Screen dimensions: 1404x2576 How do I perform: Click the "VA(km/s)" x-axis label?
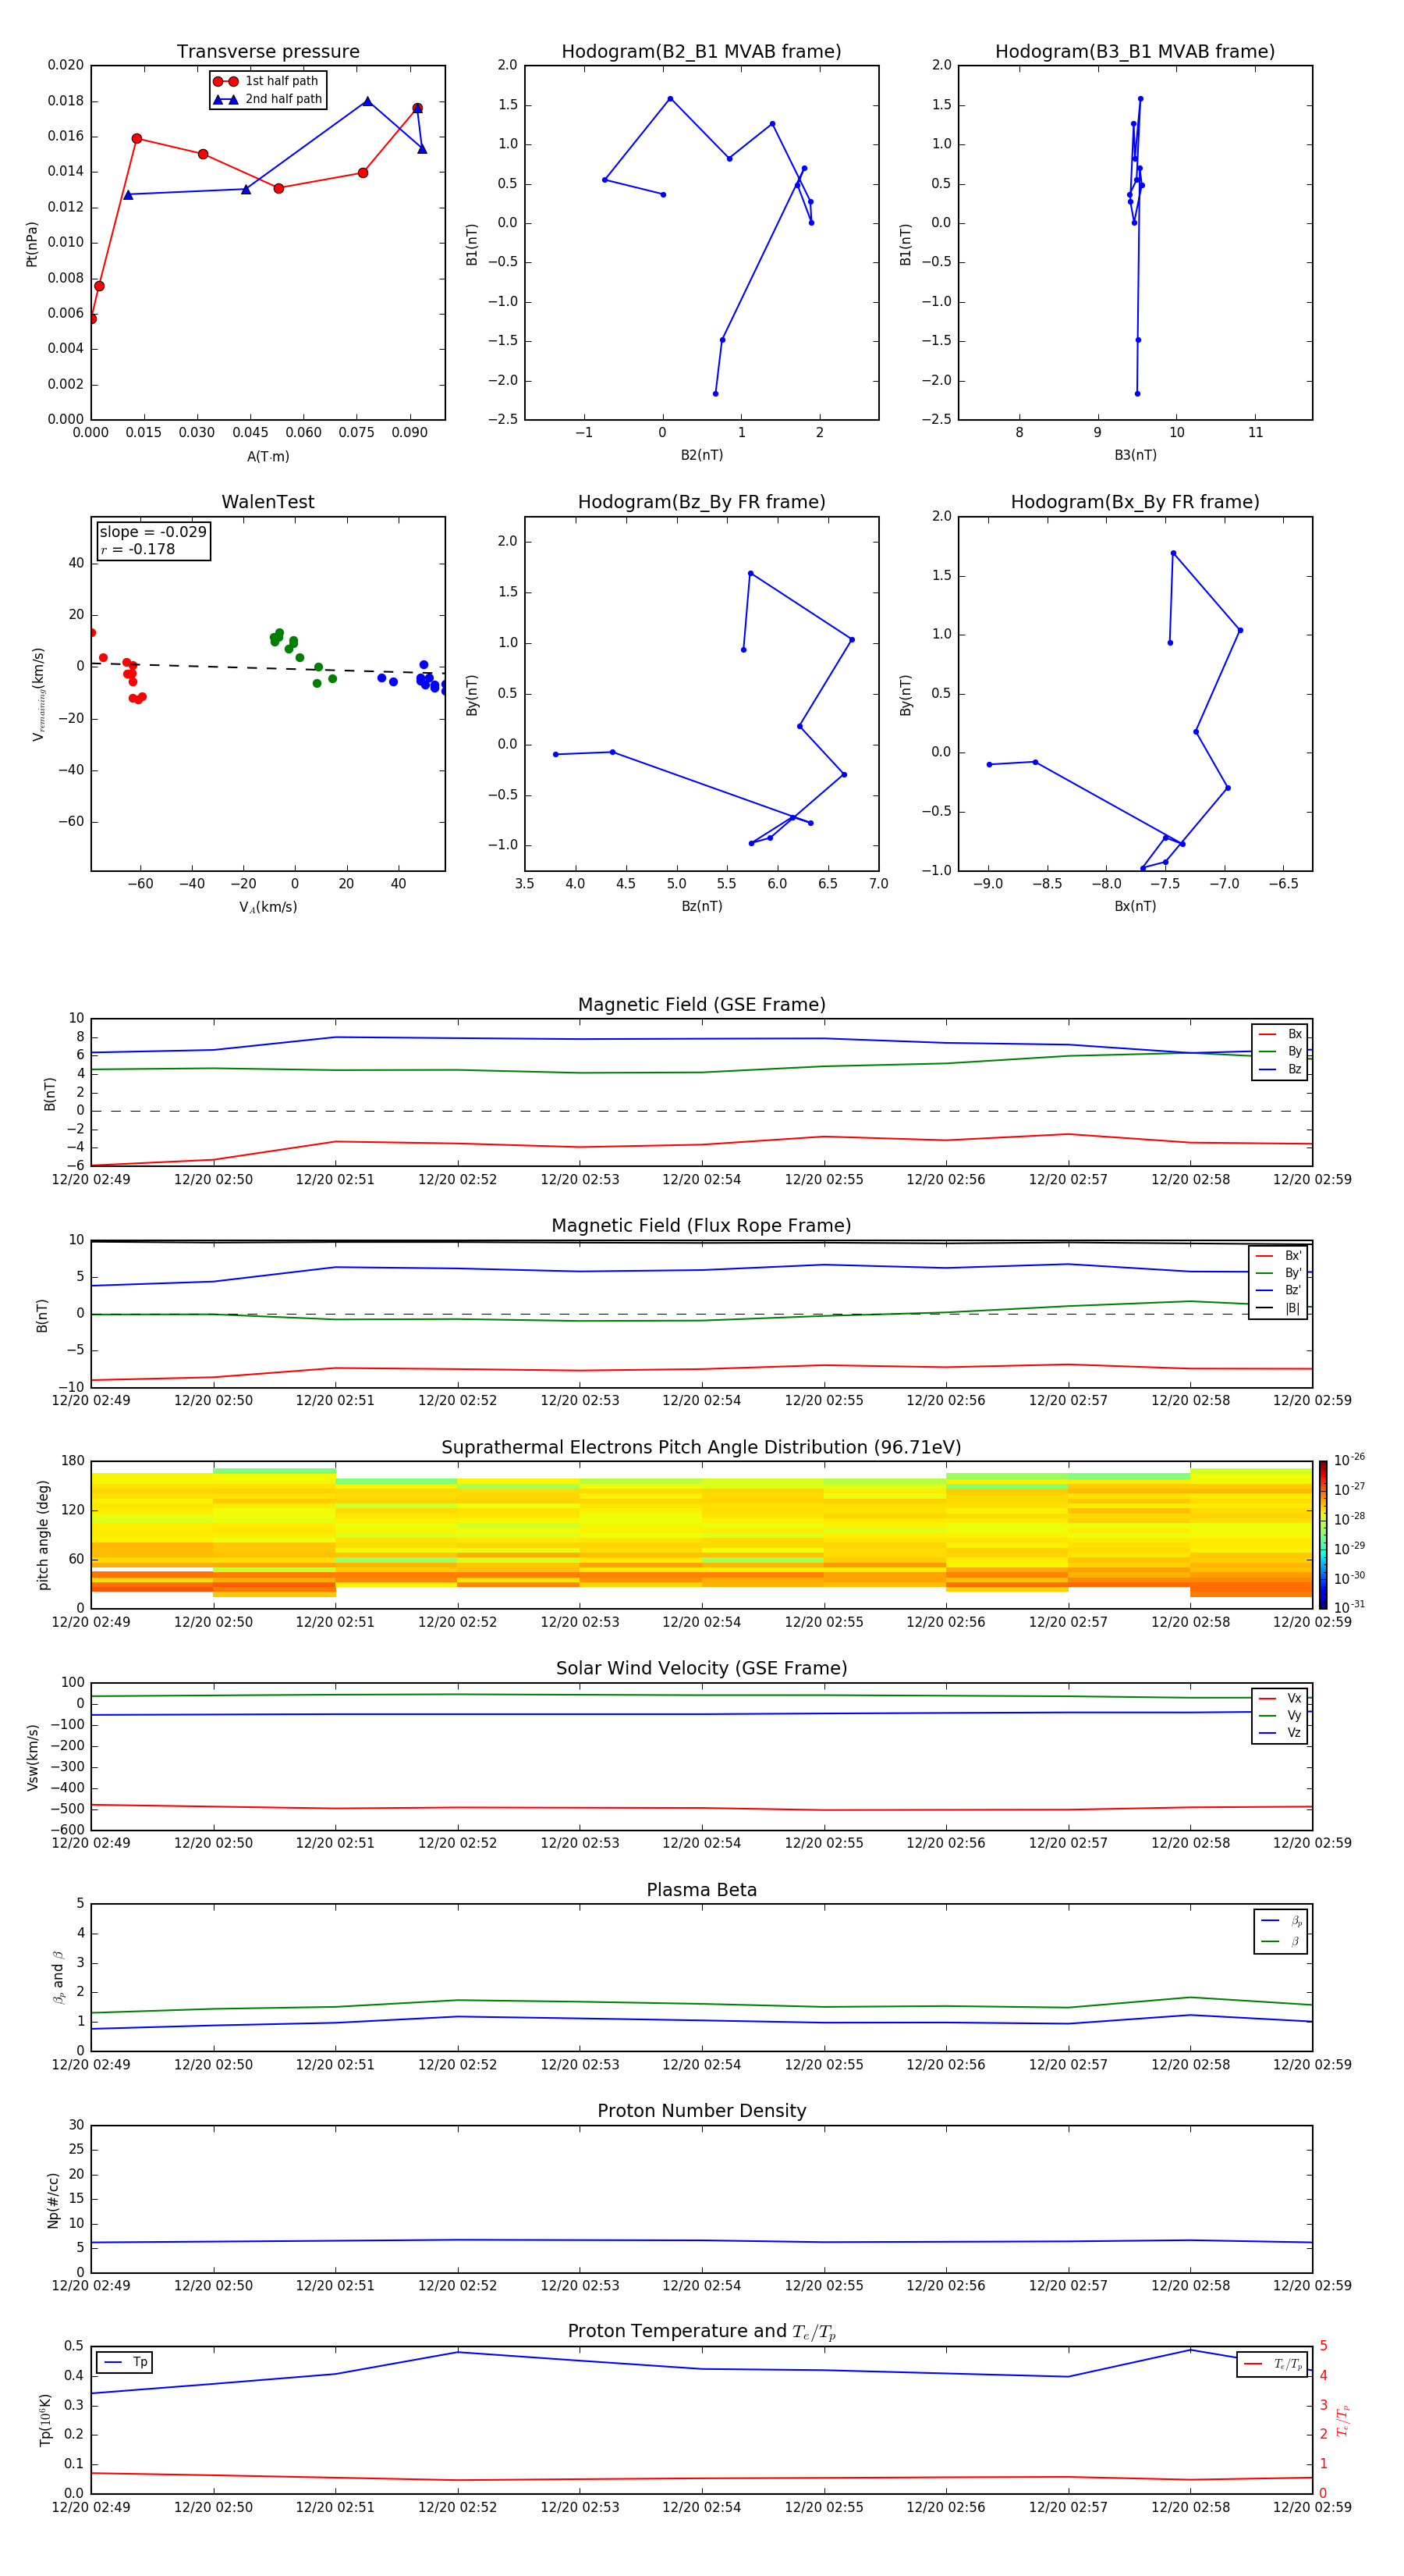tap(268, 907)
